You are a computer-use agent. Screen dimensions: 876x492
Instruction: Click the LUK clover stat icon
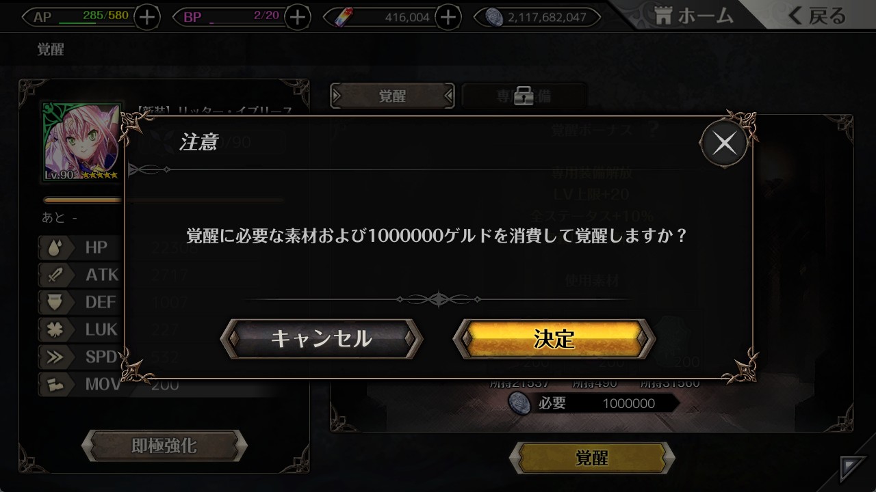[55, 329]
